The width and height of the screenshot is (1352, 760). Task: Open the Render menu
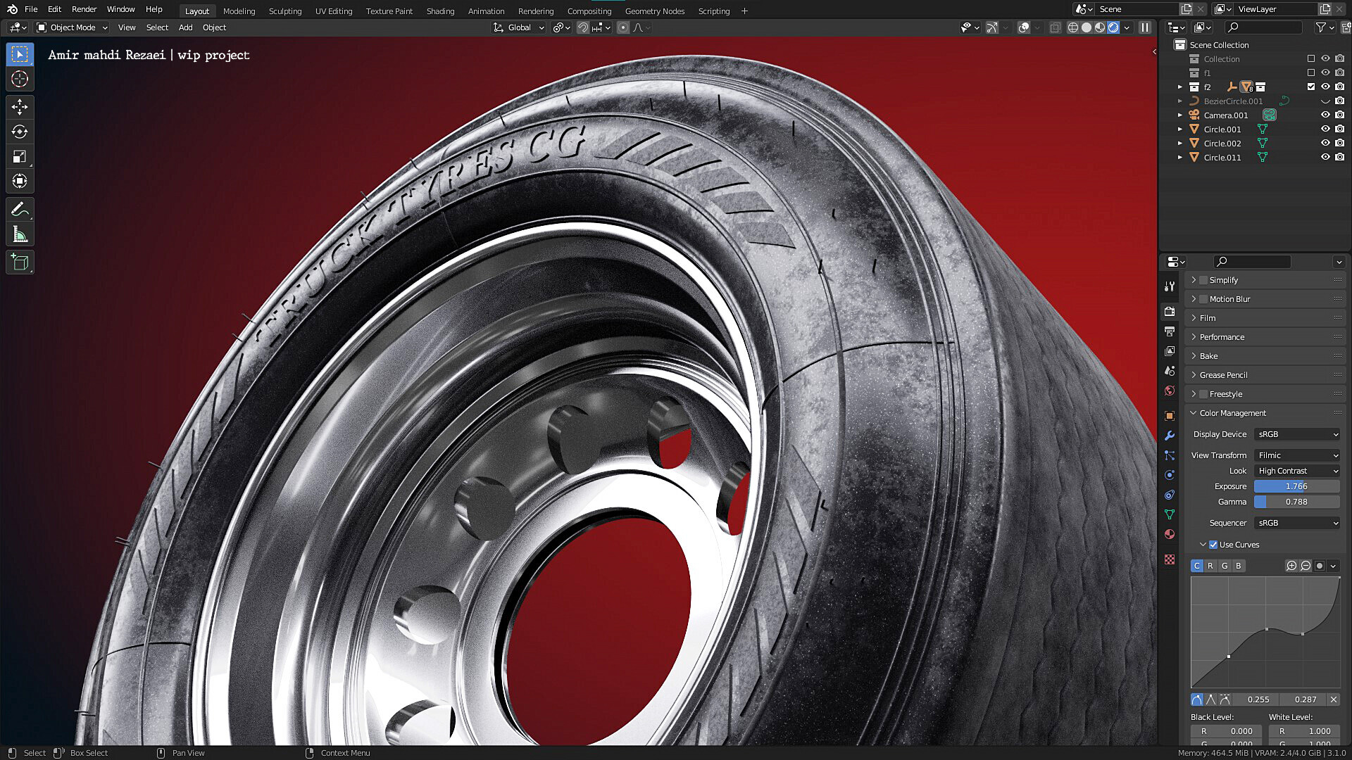(84, 9)
